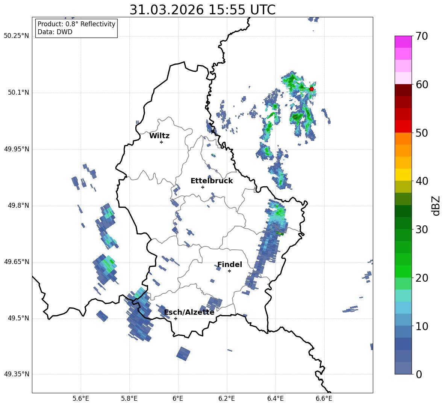This screenshot has height=406, width=445.
Task: Click the Product: 0.8° Reflectivity text
Action: 76,24
